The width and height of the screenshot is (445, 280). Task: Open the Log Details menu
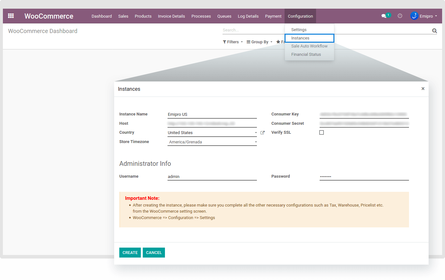(x=248, y=16)
